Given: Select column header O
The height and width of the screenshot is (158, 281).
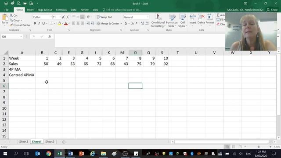Looking at the screenshot, I should pyautogui.click(x=135, y=53).
